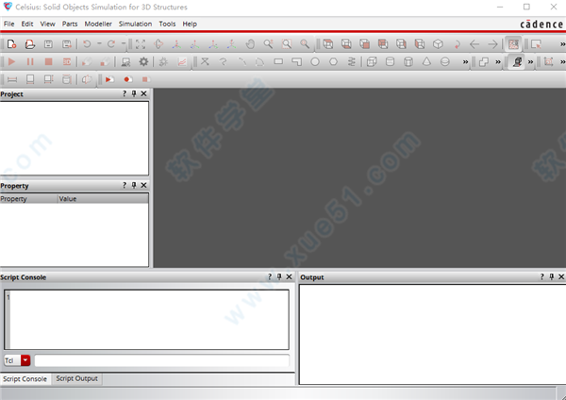566x400 pixels.
Task: Create a cone solid object
Action: [x=426, y=61]
